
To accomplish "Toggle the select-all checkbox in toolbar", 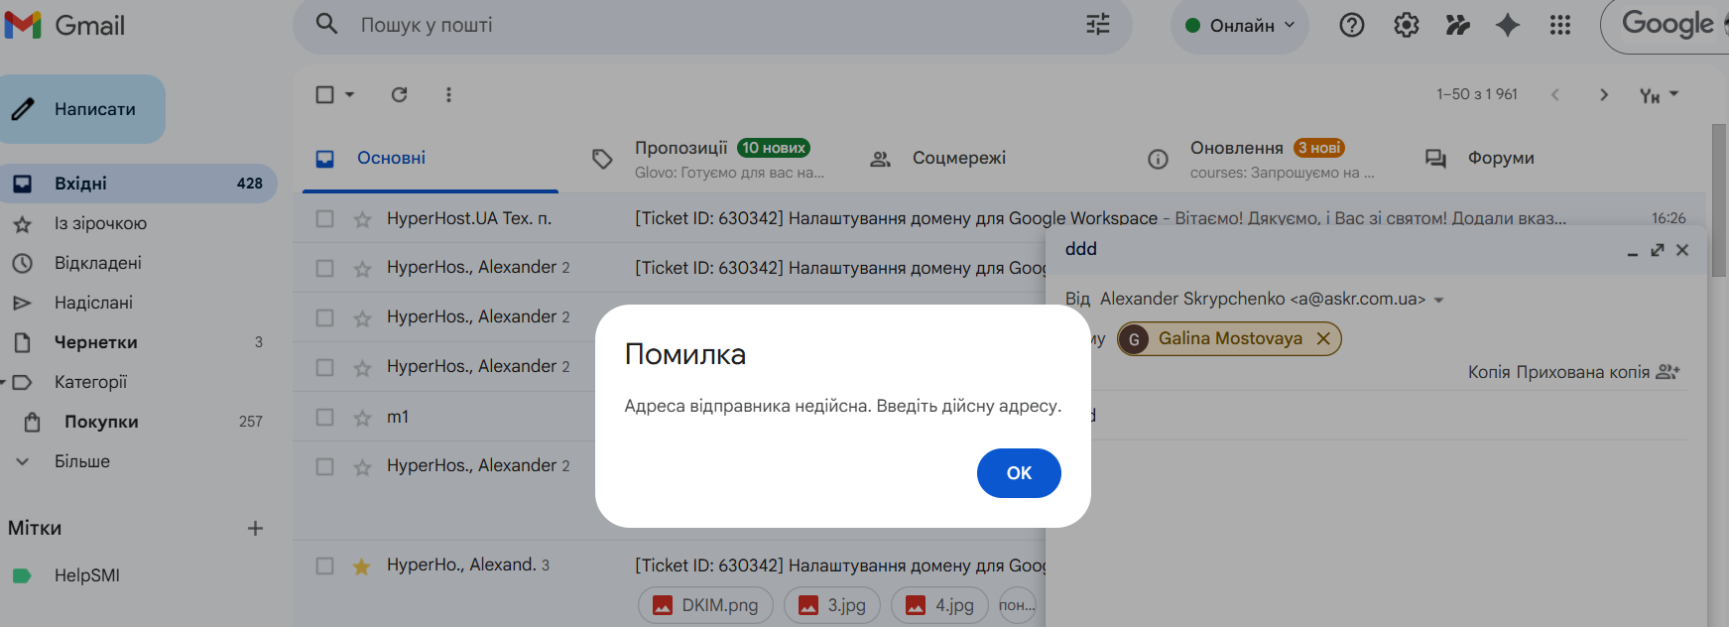I will click(324, 94).
